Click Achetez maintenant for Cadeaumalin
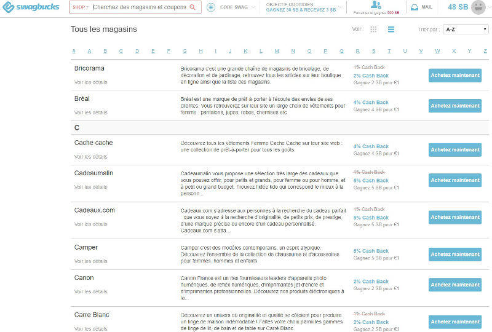 click(x=455, y=180)
